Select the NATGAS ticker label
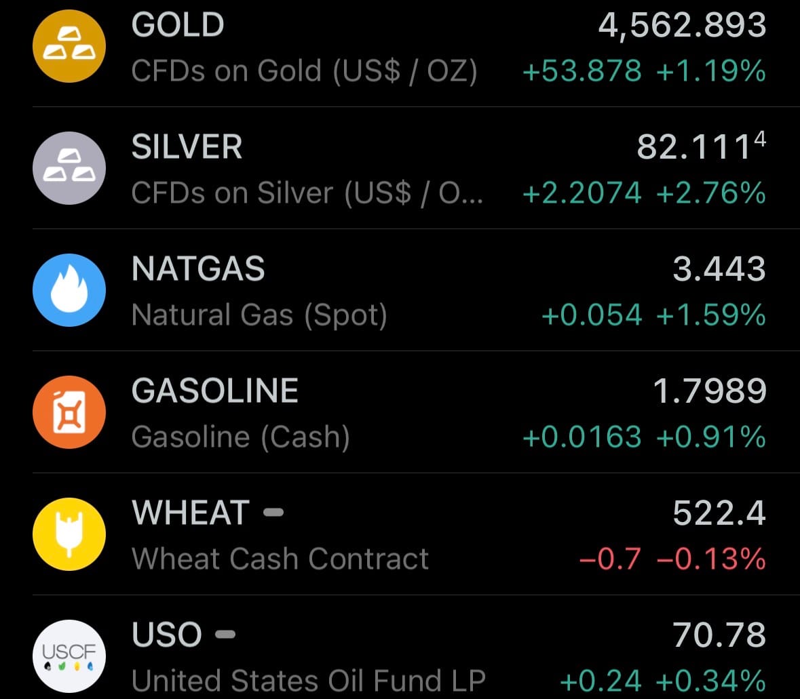 coord(198,269)
